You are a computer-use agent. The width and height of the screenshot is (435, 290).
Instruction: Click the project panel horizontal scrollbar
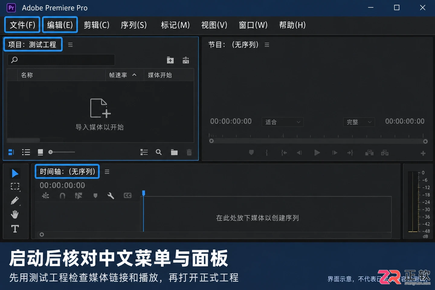24,140
